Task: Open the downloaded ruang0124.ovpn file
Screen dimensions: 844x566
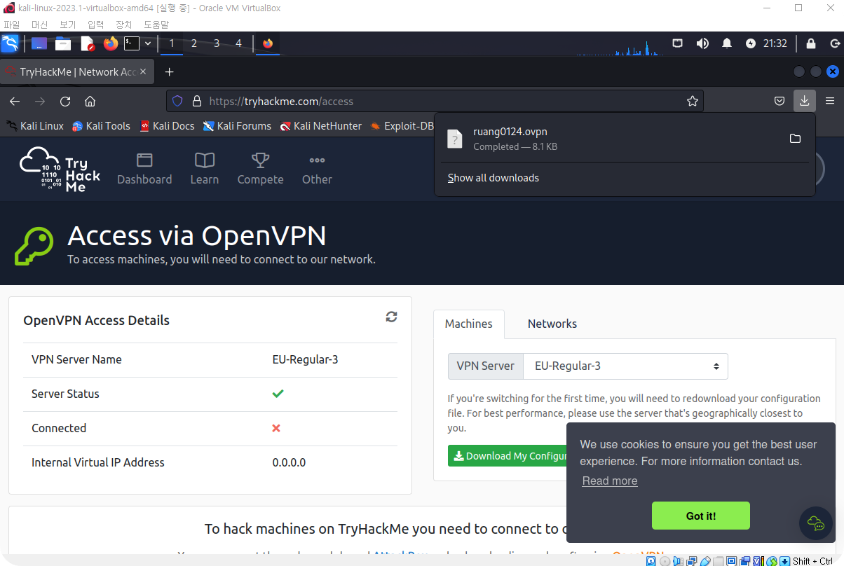Action: tap(610, 139)
